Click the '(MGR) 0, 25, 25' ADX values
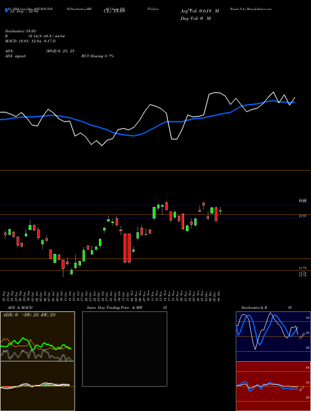 point(60,51)
